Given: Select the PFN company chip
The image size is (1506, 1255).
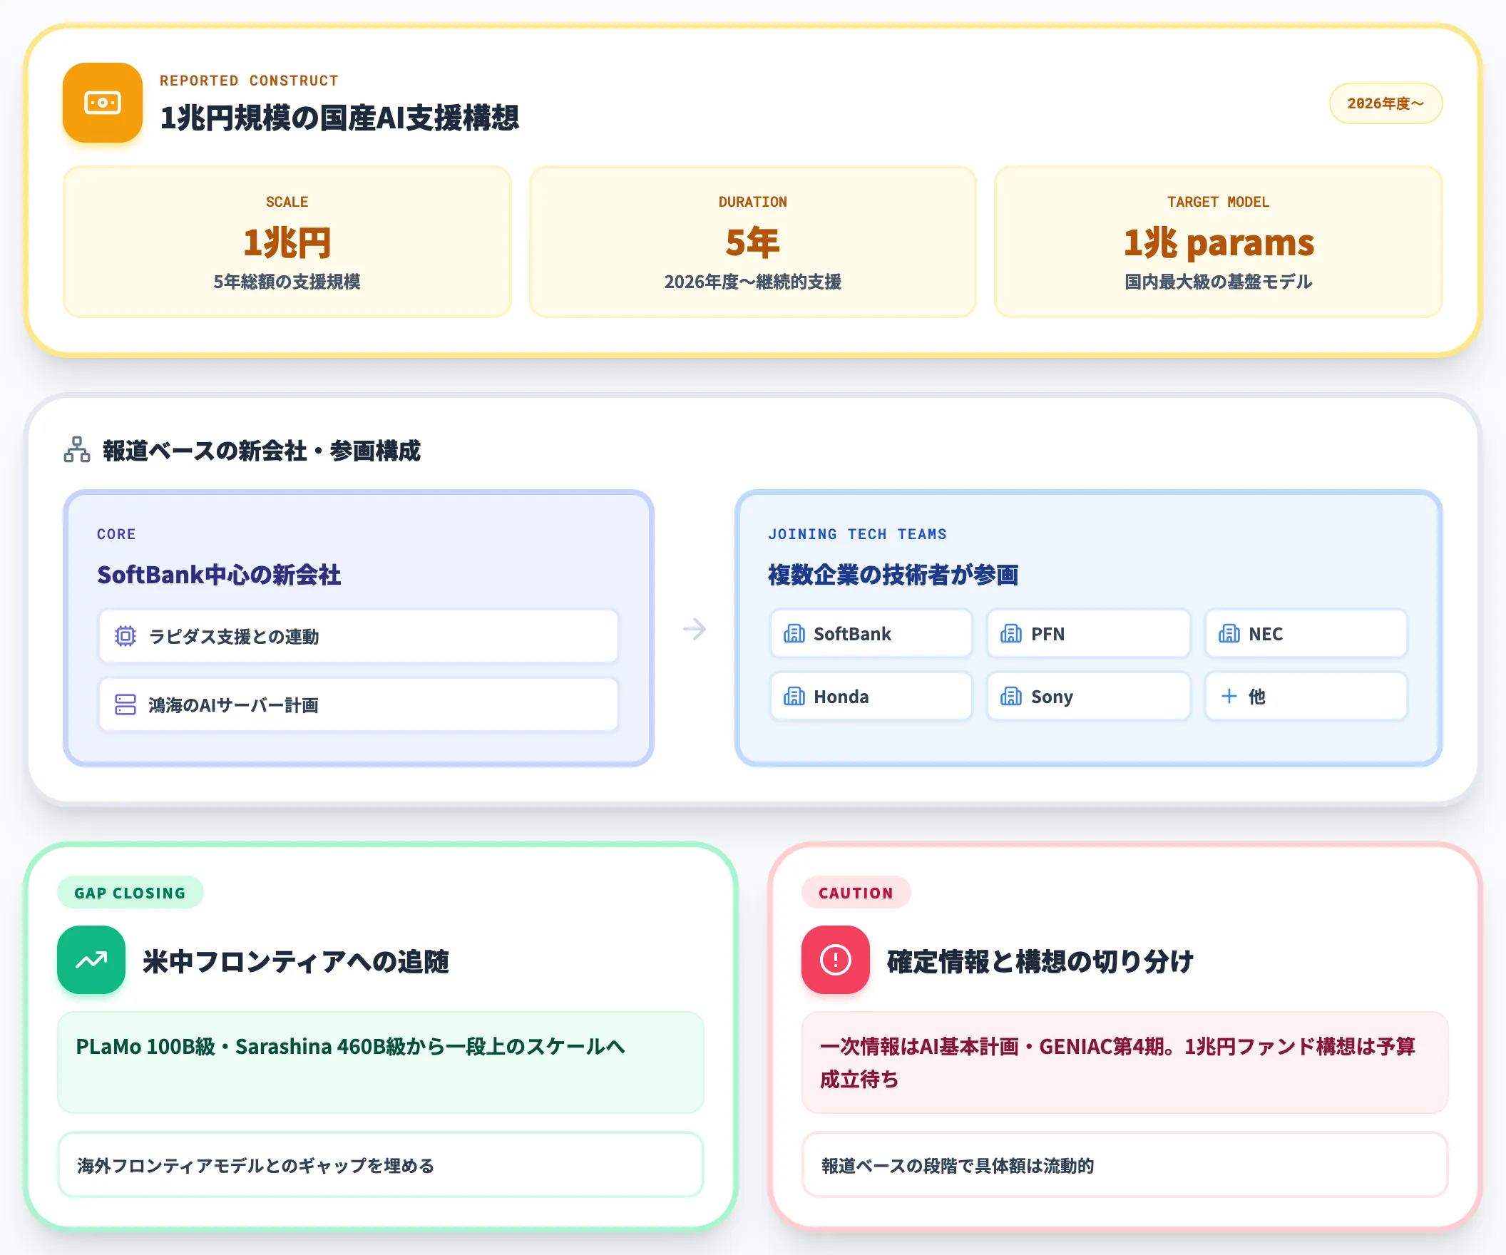Looking at the screenshot, I should coord(1089,633).
